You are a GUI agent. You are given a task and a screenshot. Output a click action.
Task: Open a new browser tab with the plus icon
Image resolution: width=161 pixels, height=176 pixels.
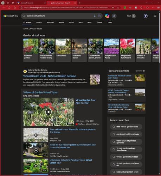[x=80, y=3]
